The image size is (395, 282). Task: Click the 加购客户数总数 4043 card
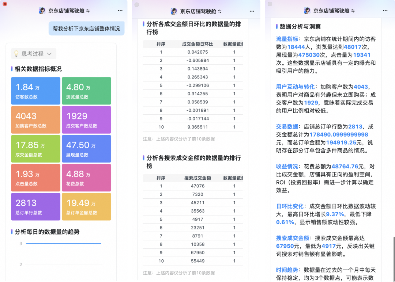(35, 120)
